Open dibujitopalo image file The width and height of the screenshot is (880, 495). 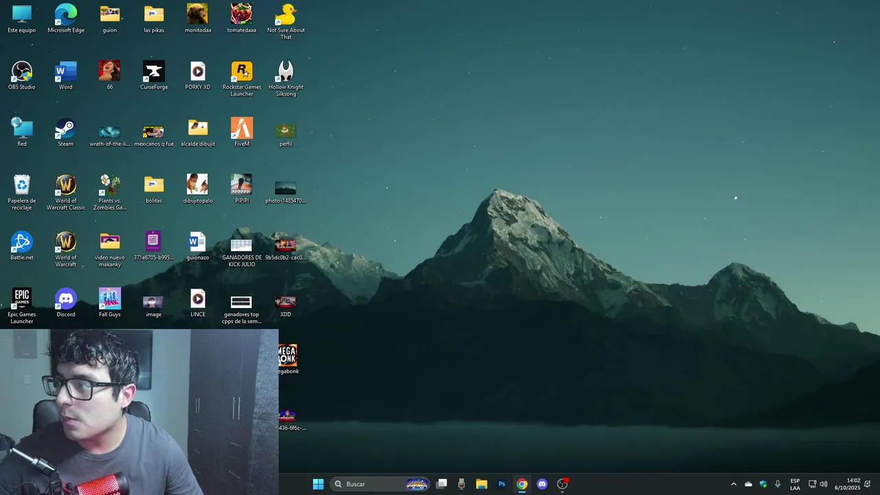(x=198, y=189)
